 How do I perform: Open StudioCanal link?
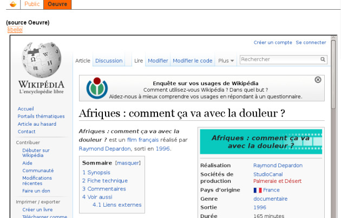point(268,174)
